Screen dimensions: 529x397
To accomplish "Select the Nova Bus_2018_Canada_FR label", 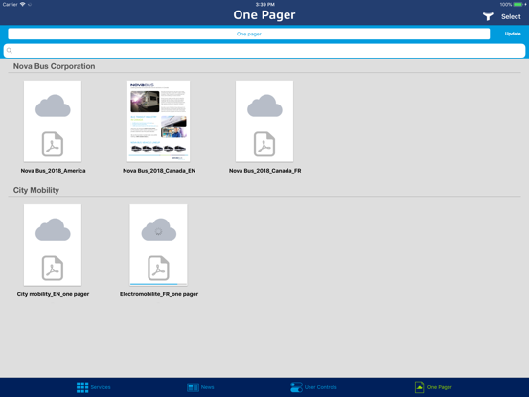I will [x=264, y=171].
